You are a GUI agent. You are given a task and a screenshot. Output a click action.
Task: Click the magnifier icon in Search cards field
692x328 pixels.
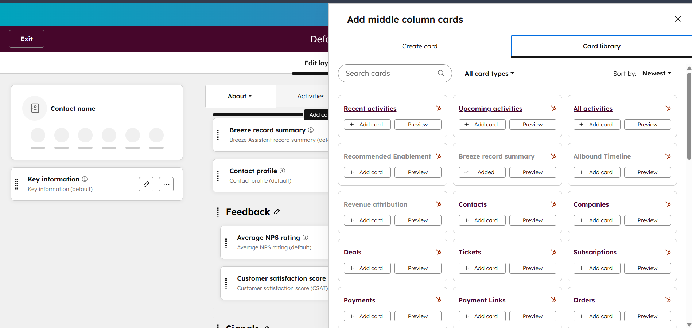(441, 73)
